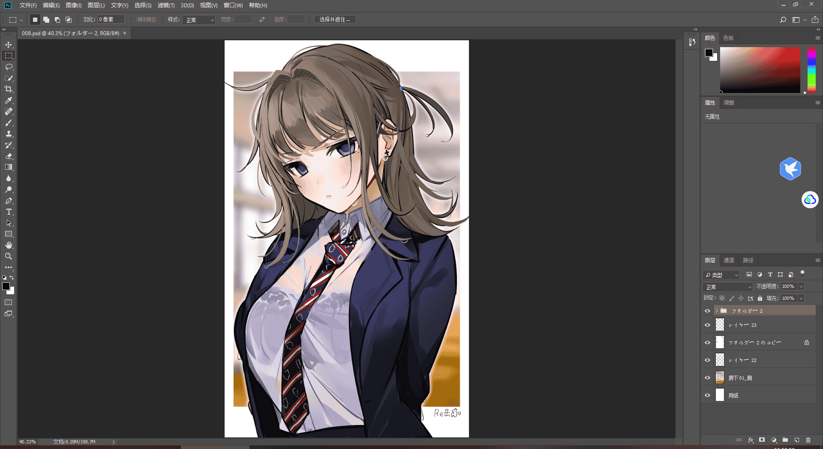Viewport: 823px width, 449px height.
Task: Open the 样式 style dropdown
Action: tap(199, 20)
